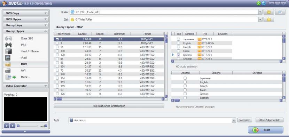Image resolution: width=289 pixels, height=137 pixels.
Task: Click the disc icon in Quelle field
Action: click(x=72, y=12)
